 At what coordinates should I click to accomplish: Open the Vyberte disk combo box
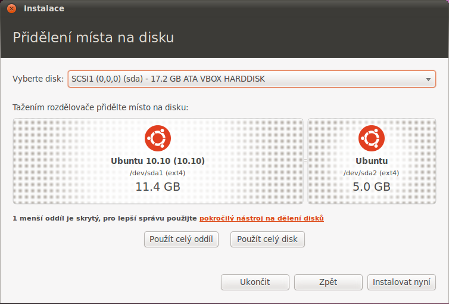[252, 79]
